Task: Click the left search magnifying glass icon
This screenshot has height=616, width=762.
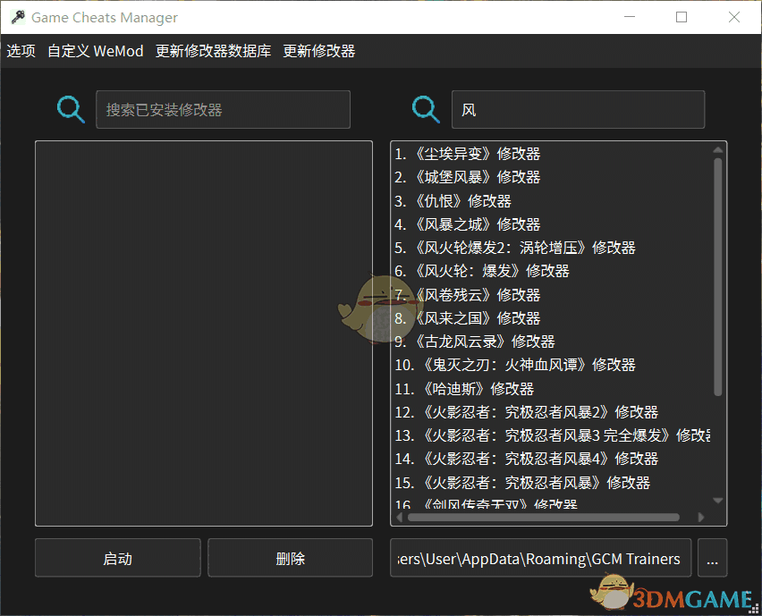Action: 71,109
